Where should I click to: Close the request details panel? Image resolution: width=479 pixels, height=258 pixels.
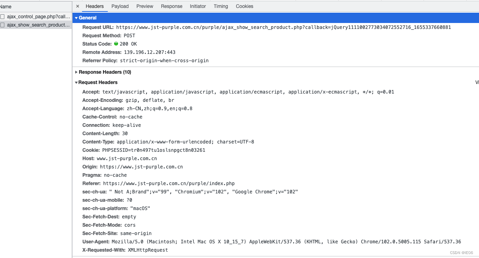click(x=78, y=6)
